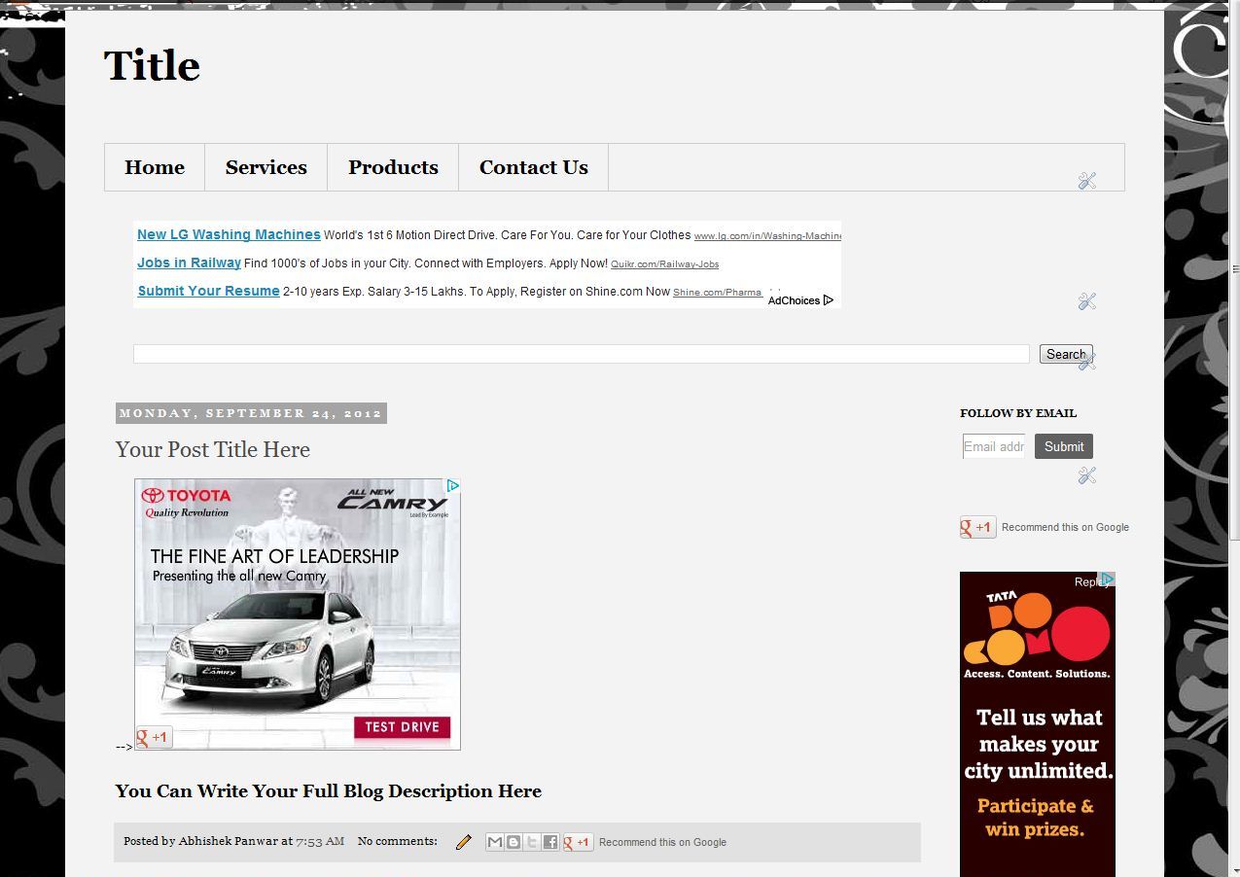Click sidebar Recommend this on Google text
Viewport: 1240px width, 877px height.
pyautogui.click(x=1065, y=527)
